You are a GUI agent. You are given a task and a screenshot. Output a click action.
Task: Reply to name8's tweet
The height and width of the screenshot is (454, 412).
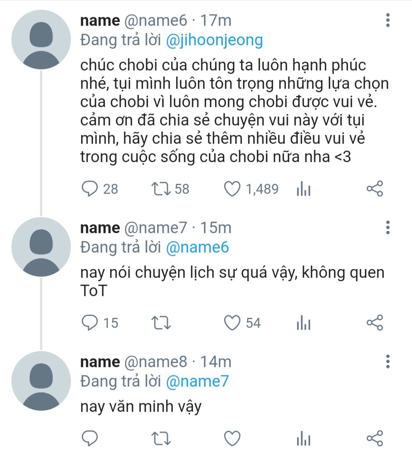(x=90, y=438)
